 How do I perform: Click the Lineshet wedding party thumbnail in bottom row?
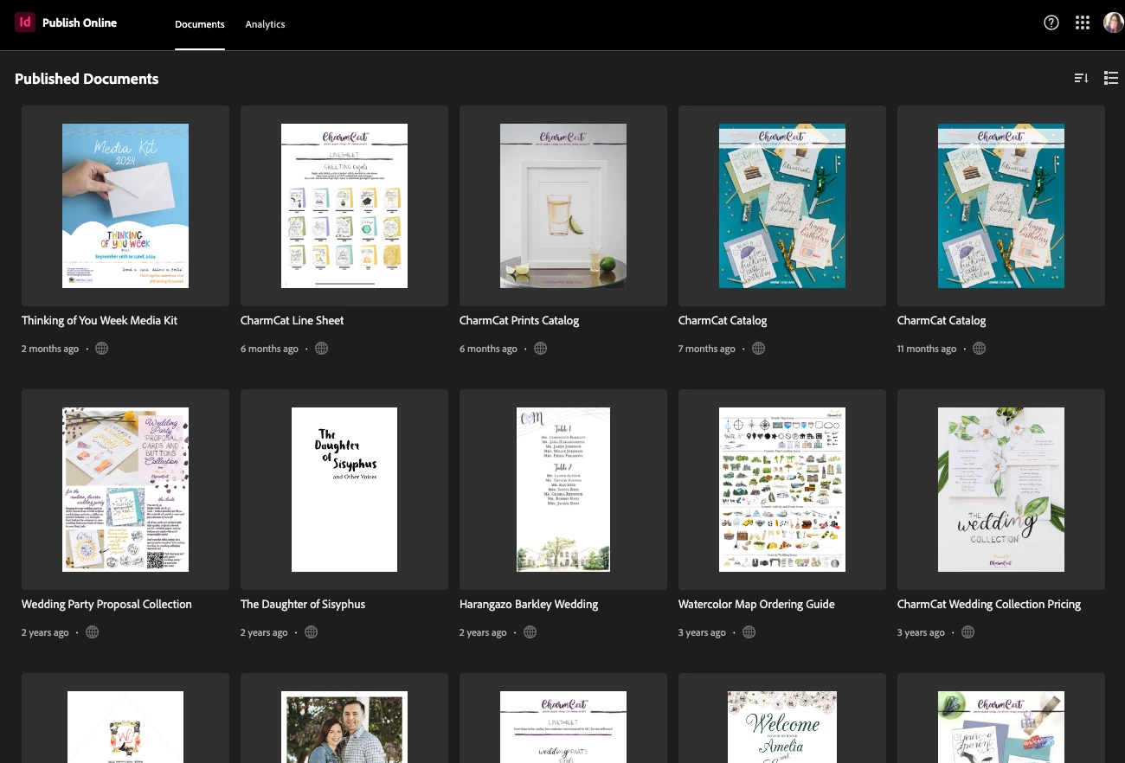click(x=563, y=727)
